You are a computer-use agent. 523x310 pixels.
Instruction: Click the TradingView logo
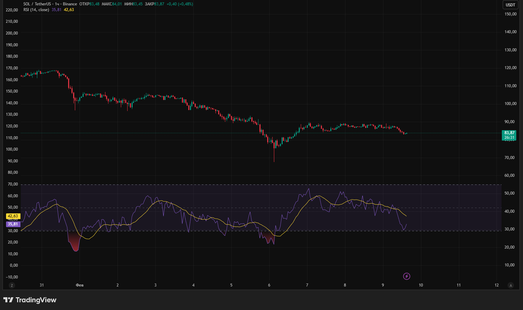click(31, 300)
